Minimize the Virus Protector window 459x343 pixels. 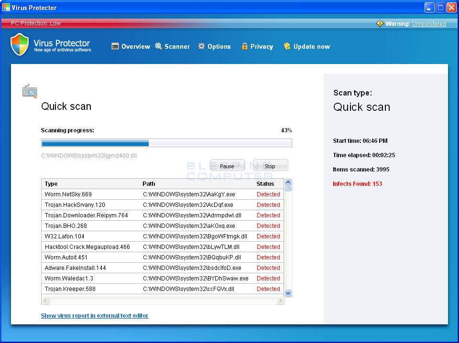[x=429, y=7]
